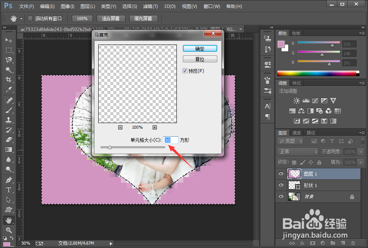Select the Horizontal Type tool
The image size is (368, 248).
pyautogui.click(x=9, y=189)
